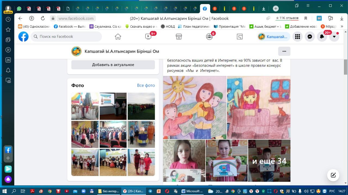This screenshot has height=195, width=348.
Task: Open the 'и ещё 34' photo thumbnail
Action: coord(269,161)
